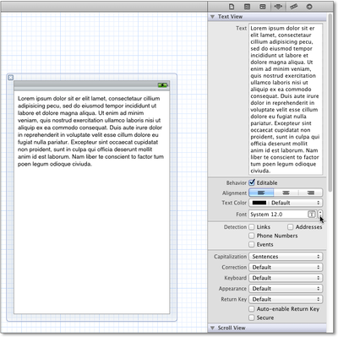This screenshot has width=338, height=337.
Task: Open the Return Key dropdown
Action: click(286, 299)
